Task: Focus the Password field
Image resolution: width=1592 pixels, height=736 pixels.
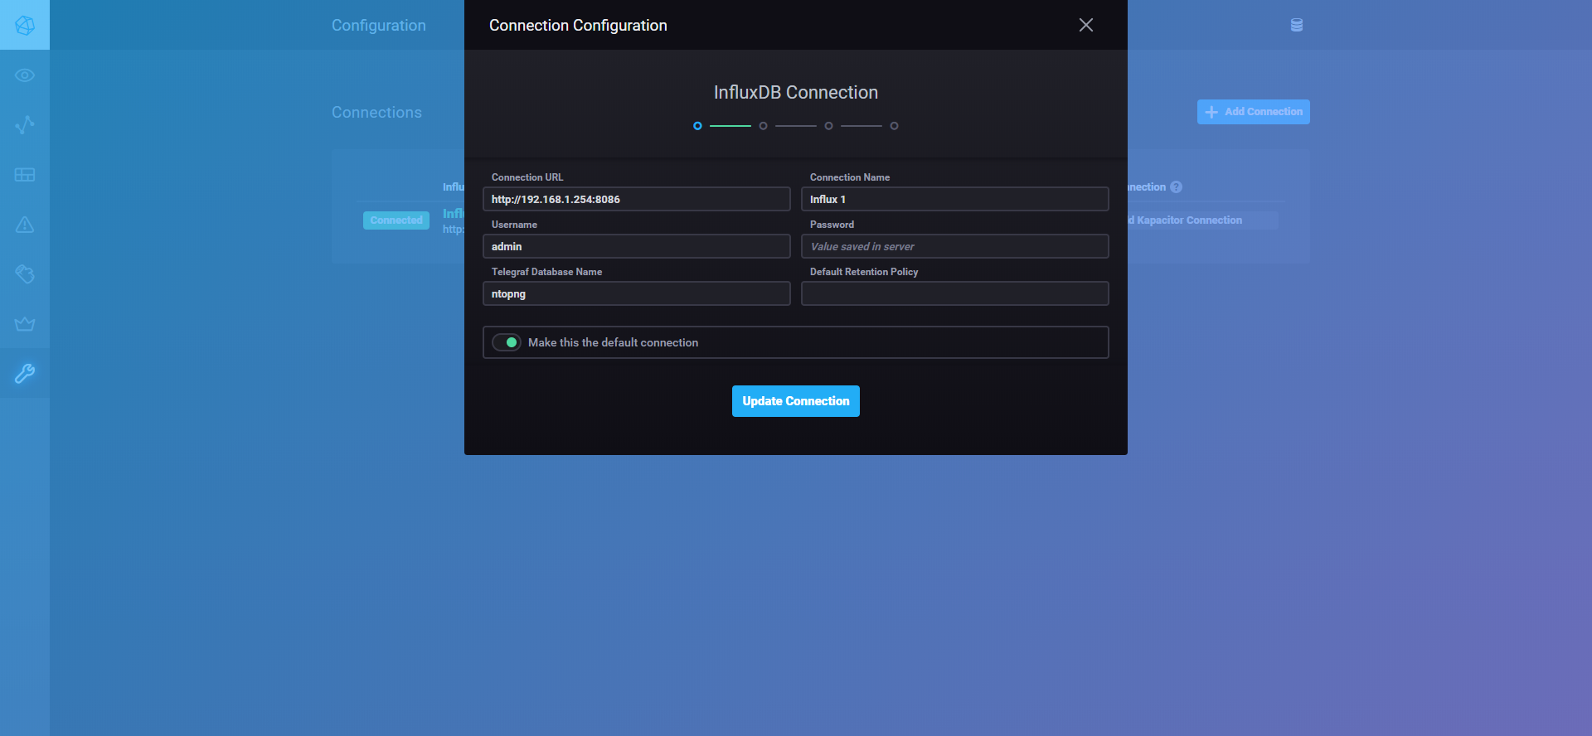Action: [x=955, y=246]
